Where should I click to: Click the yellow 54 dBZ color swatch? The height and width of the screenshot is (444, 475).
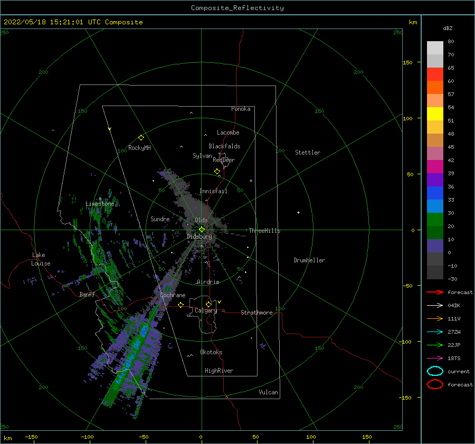(x=435, y=114)
